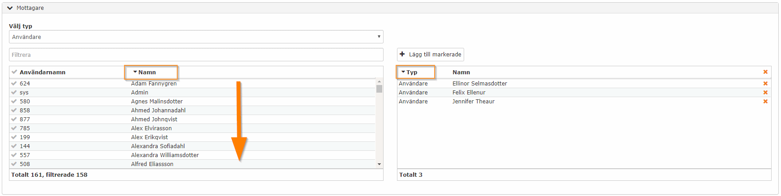The height and width of the screenshot is (196, 781).
Task: Click the user list scrollbar thumb
Action: pyautogui.click(x=379, y=89)
